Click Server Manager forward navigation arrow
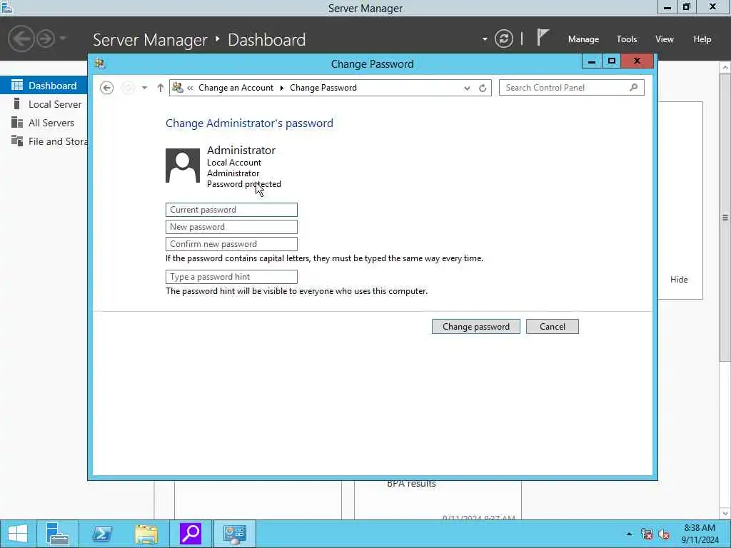Viewport: 731px width, 548px height. pyautogui.click(x=46, y=39)
